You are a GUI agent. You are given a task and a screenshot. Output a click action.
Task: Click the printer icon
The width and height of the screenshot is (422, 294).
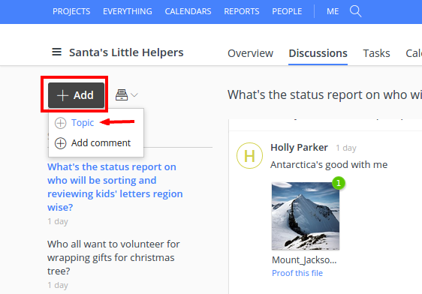tap(122, 94)
